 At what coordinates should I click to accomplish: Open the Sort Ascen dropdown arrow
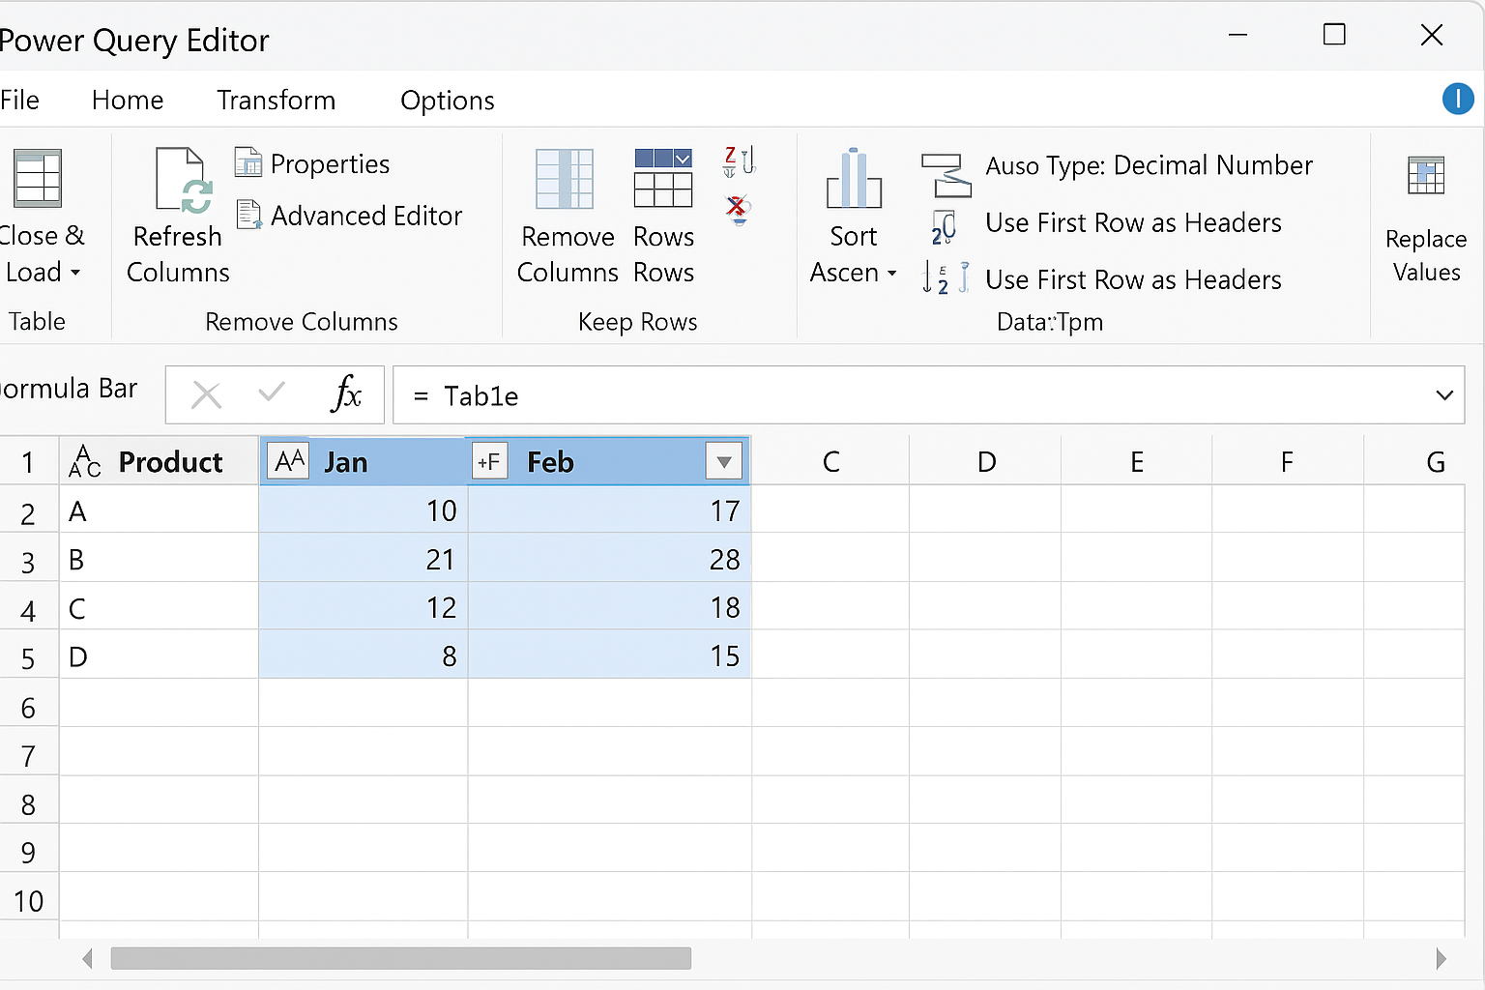pos(891,274)
